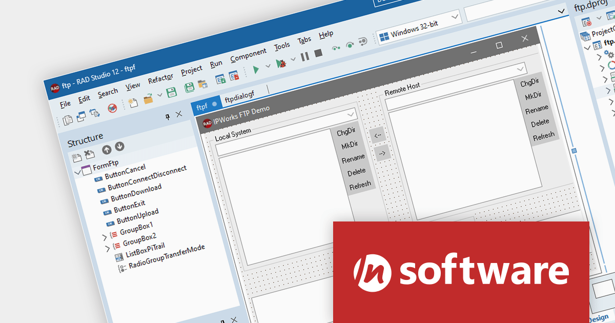Screen dimensions: 615x323
Task: Click the left arrow transfer button
Action: pos(378,136)
